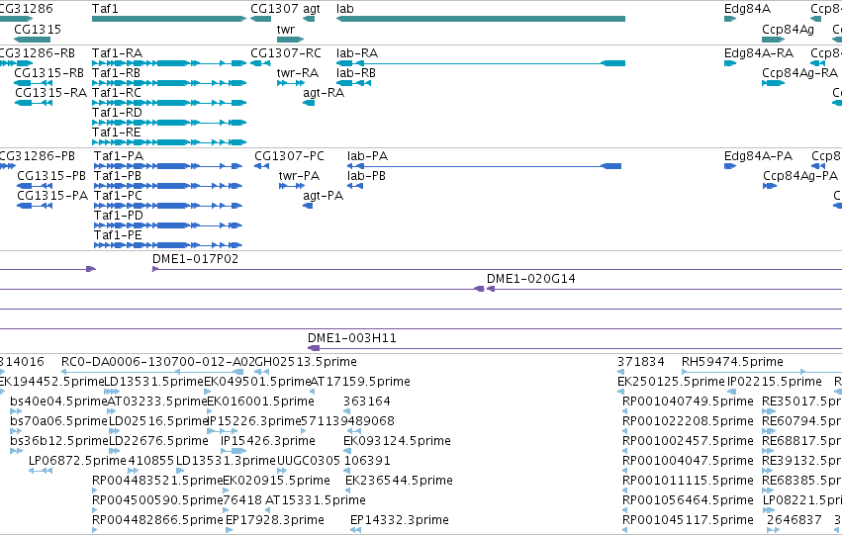Screen dimensions: 842x535
Task: Click the lab-PB protein label
Action: coord(366,176)
